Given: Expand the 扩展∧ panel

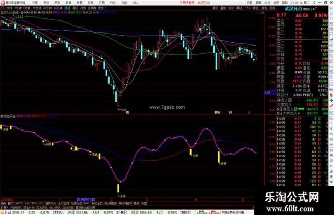Looking at the screenshot, I should [x=5, y=207].
